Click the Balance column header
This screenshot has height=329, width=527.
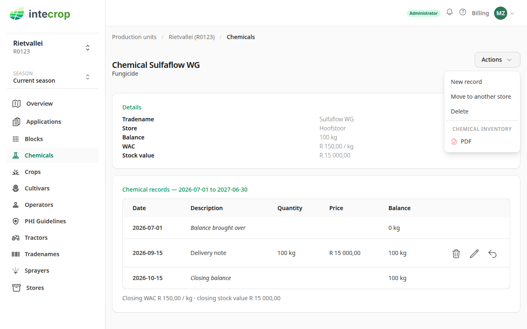399,208
